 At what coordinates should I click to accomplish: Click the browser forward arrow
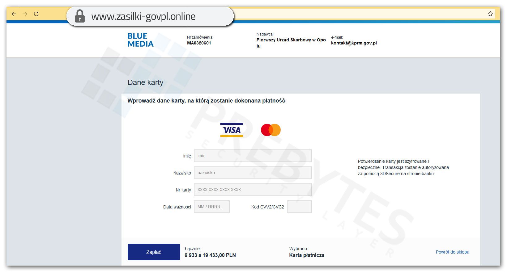pyautogui.click(x=25, y=14)
